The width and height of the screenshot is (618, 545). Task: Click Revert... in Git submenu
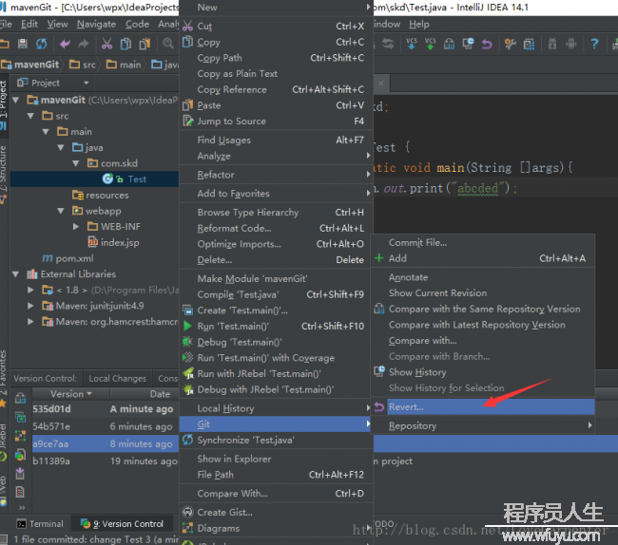[x=483, y=407]
